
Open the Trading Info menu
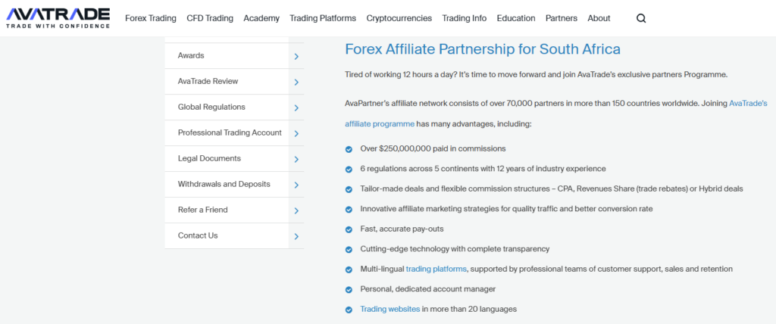click(465, 18)
